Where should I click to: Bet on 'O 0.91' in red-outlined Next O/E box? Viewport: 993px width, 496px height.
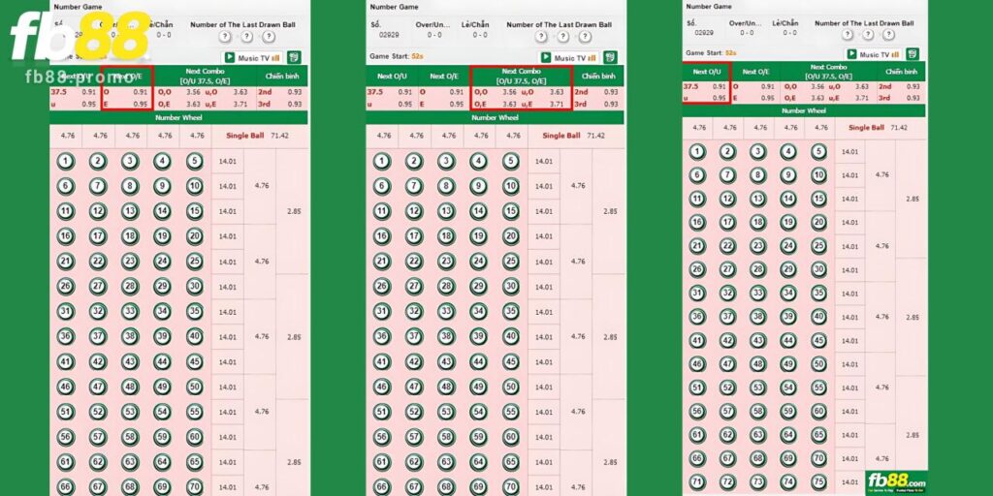tap(126, 92)
